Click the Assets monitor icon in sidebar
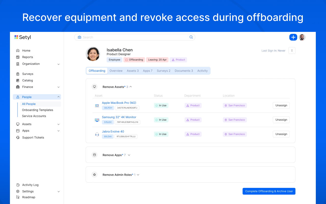Image resolution: width=326 pixels, height=204 pixels. 18,124
